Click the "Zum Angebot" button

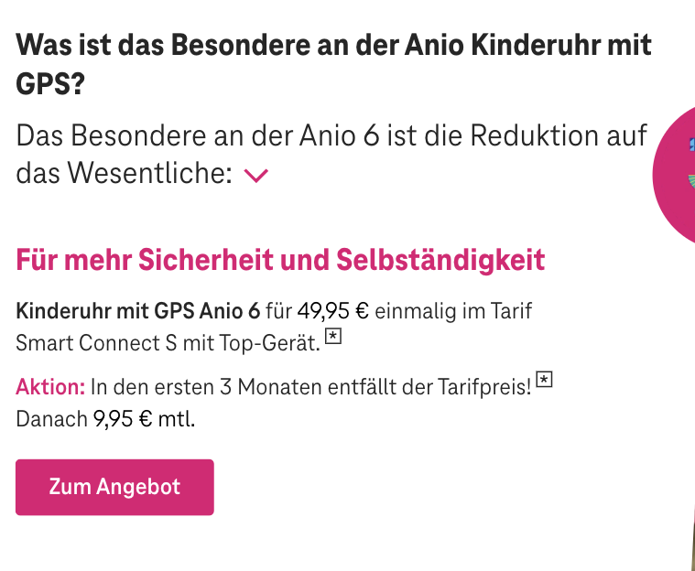click(114, 487)
